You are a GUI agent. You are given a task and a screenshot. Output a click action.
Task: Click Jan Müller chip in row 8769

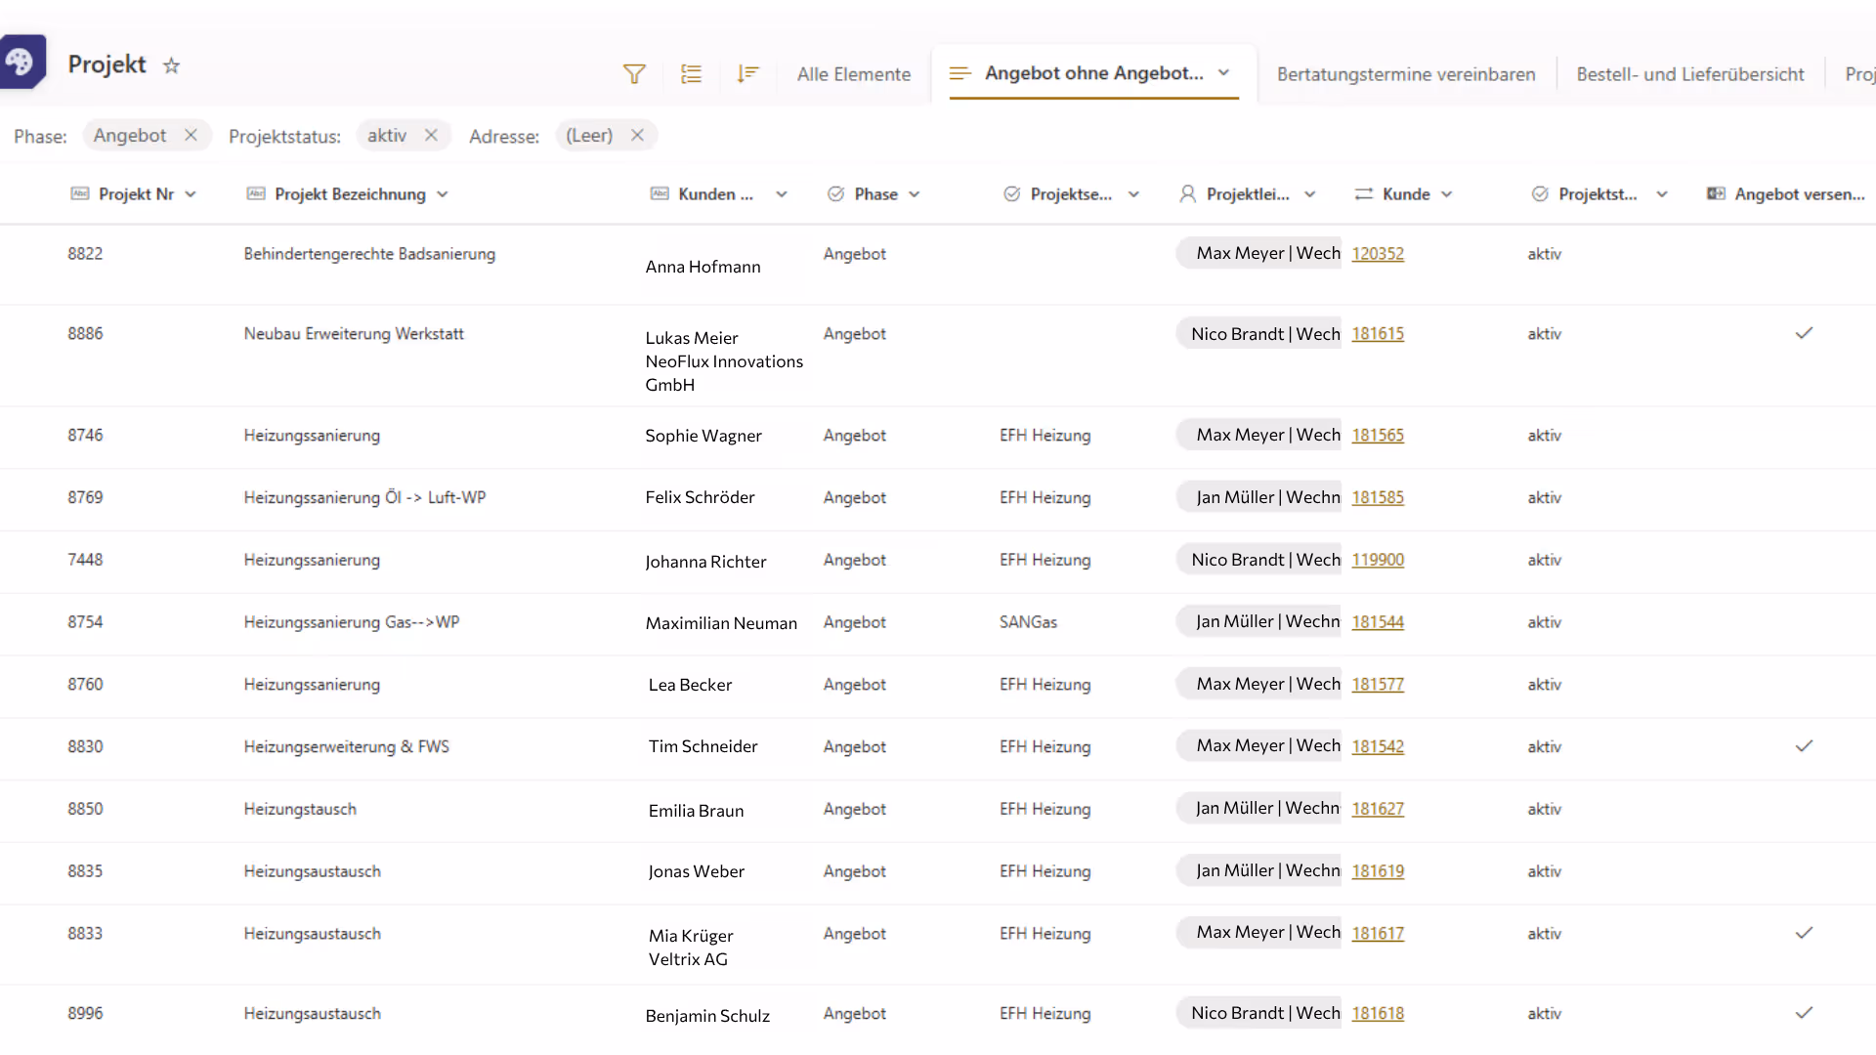pyautogui.click(x=1259, y=497)
